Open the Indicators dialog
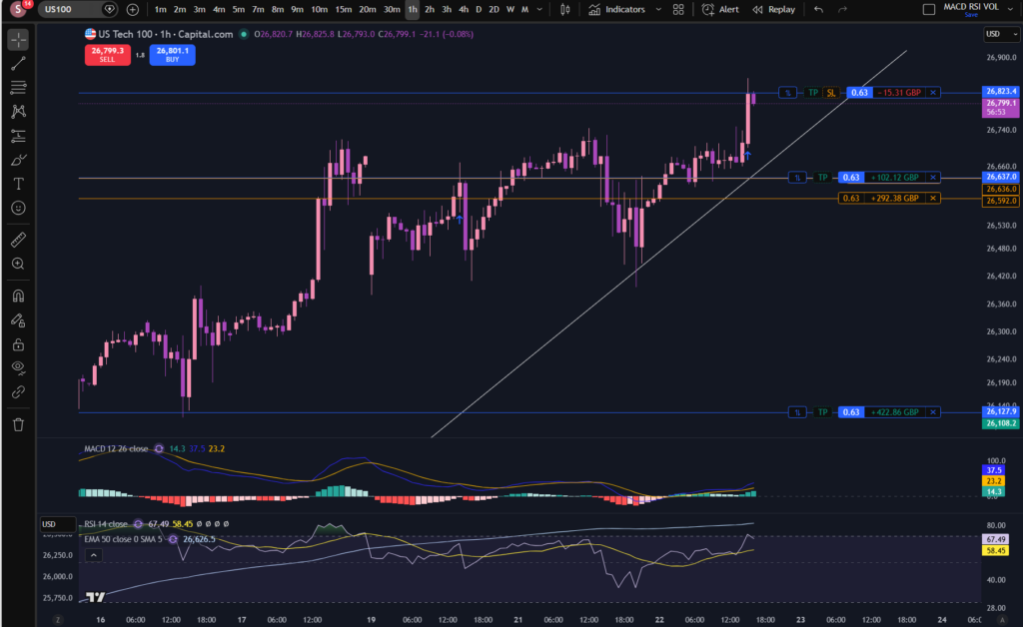1023x627 pixels. pyautogui.click(x=616, y=10)
